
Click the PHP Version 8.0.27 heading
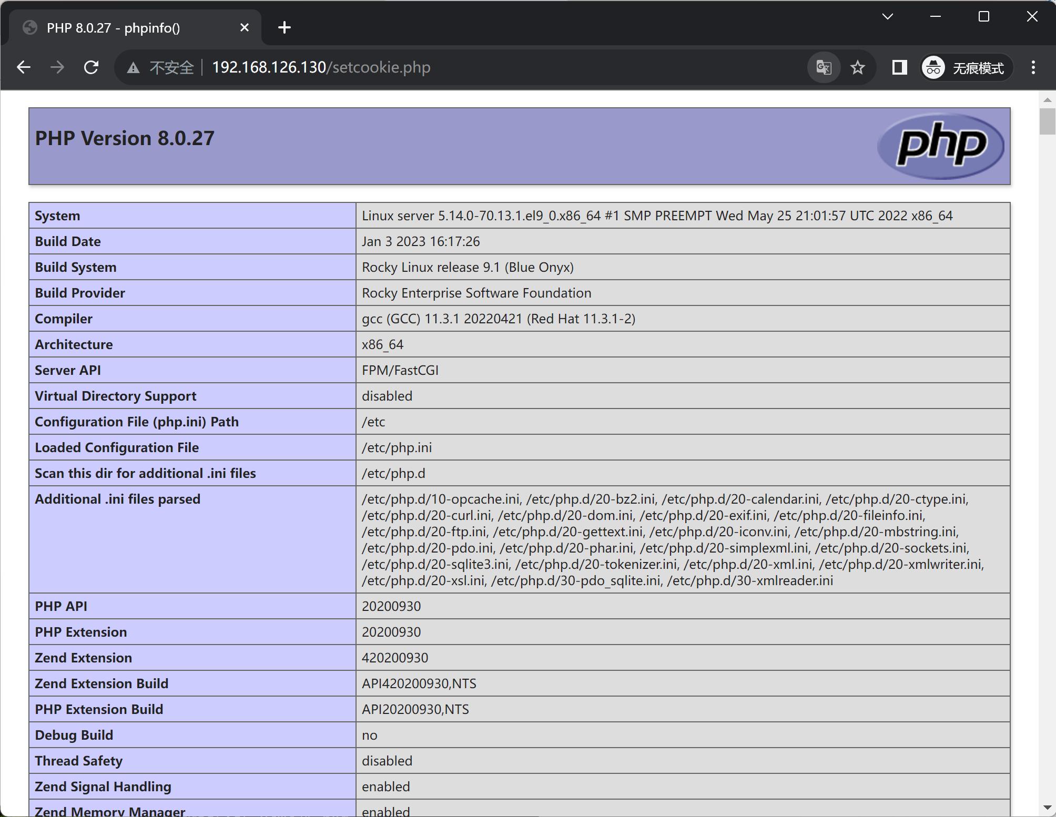coord(125,138)
